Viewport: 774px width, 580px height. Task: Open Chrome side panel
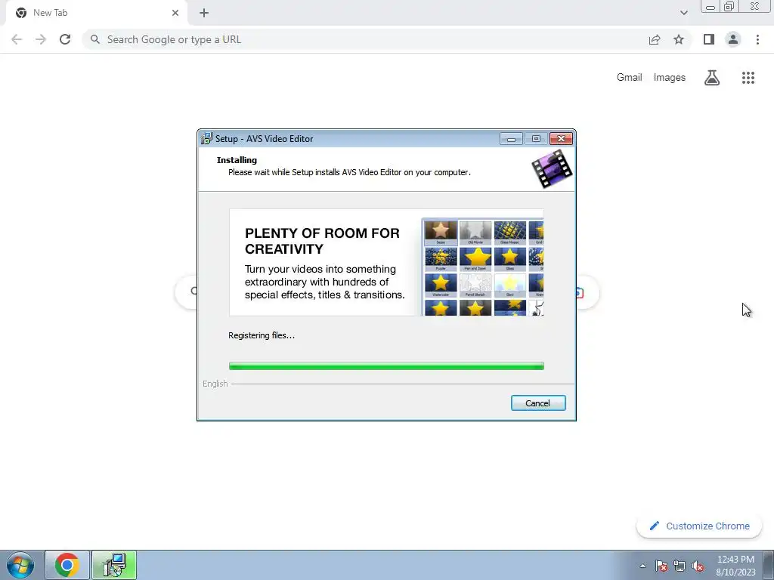[x=709, y=39]
